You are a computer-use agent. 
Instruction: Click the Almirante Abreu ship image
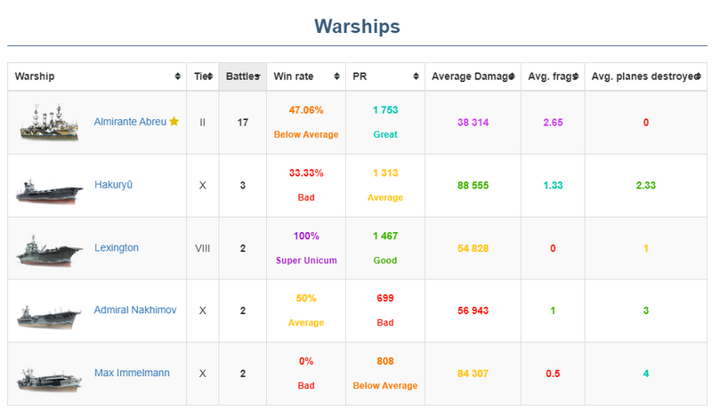click(x=44, y=123)
